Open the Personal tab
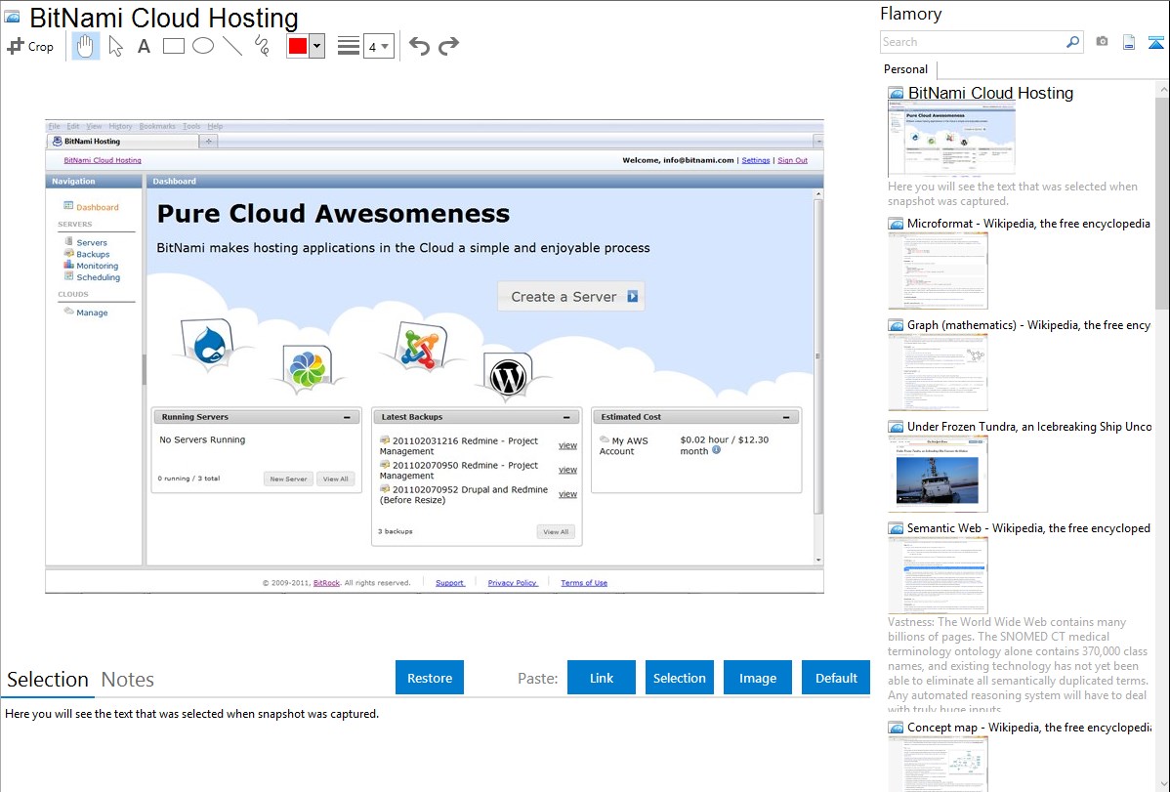This screenshot has height=792, width=1170. click(905, 69)
